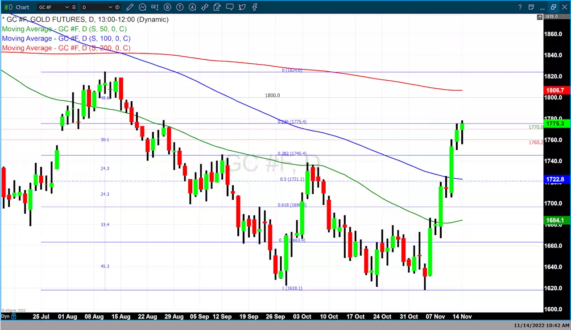Image resolution: width=571 pixels, height=330 pixels.
Task: Open the window layout menu icon
Action: click(x=531, y=7)
